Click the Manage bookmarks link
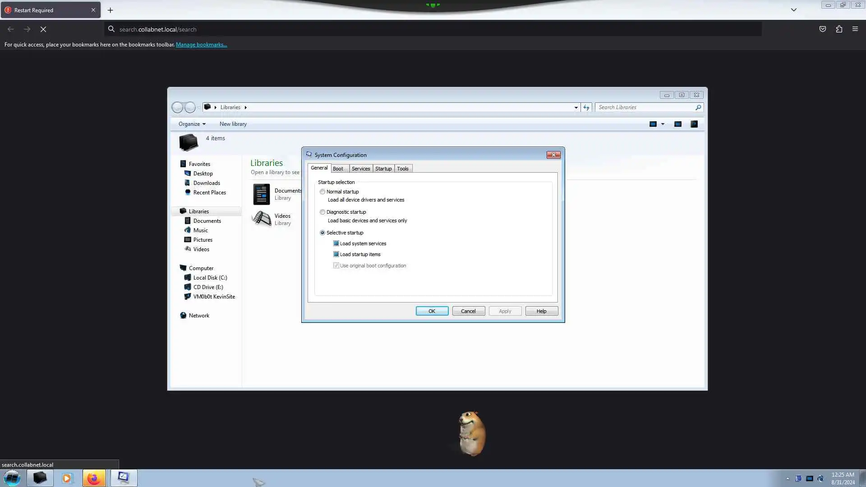866x487 pixels. pyautogui.click(x=201, y=45)
